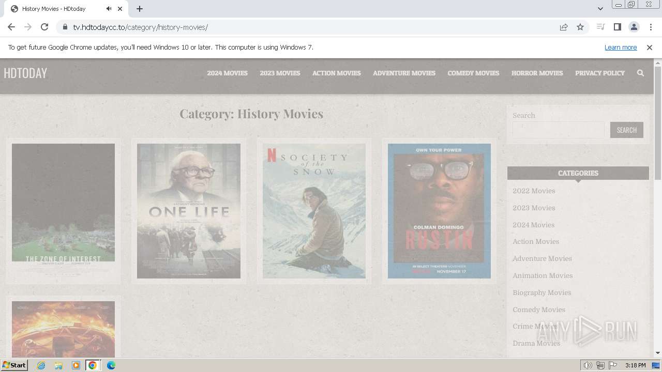Click the Show desktop icon in tray
662x372 pixels.
pos(656,365)
